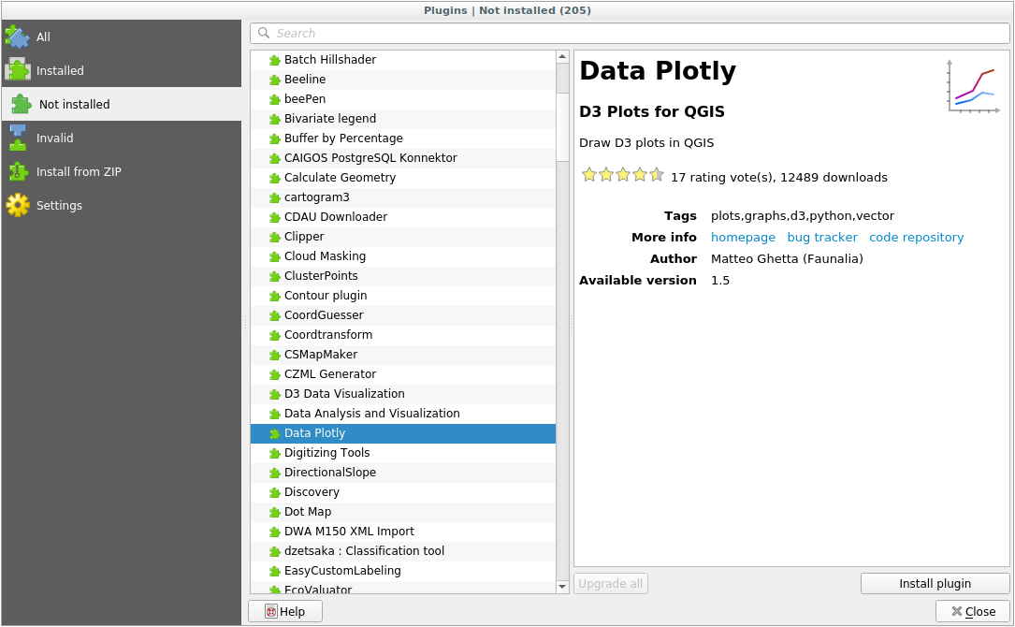This screenshot has width=1015, height=627.
Task: Close the Plugins dialog
Action: click(972, 611)
